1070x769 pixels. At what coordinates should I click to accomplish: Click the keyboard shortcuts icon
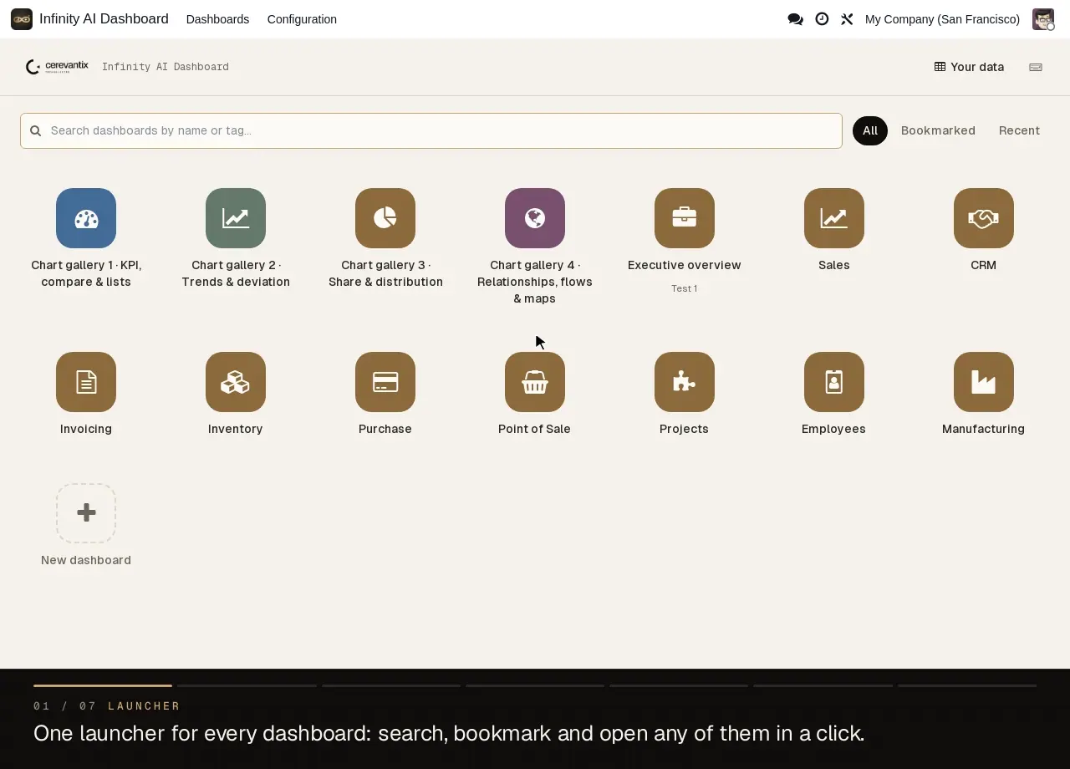coord(1036,67)
